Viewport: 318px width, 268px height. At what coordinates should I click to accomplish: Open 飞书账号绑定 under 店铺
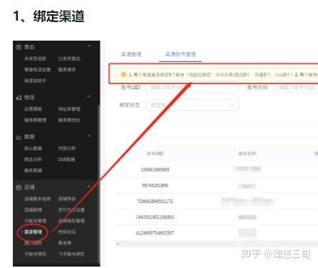click(71, 254)
